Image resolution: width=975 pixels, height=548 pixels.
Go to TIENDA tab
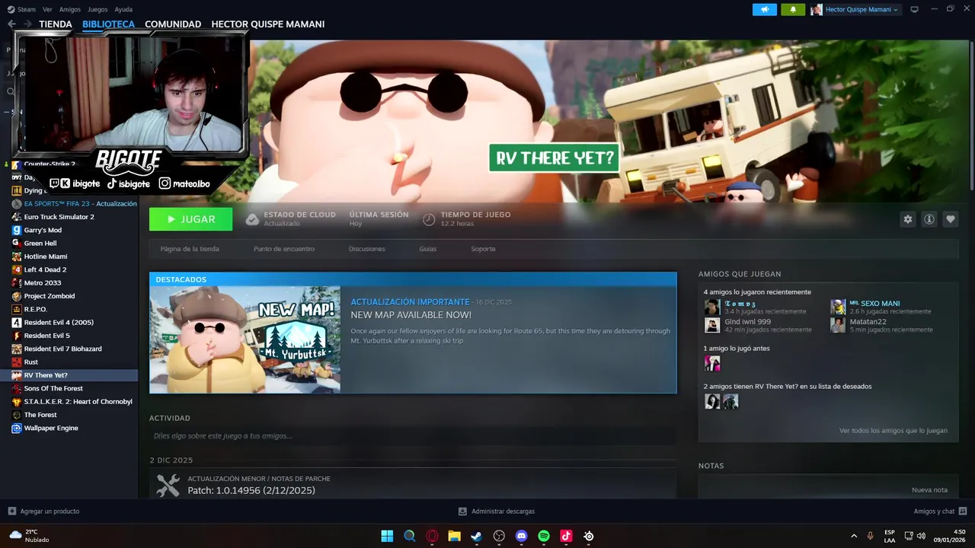tap(56, 24)
